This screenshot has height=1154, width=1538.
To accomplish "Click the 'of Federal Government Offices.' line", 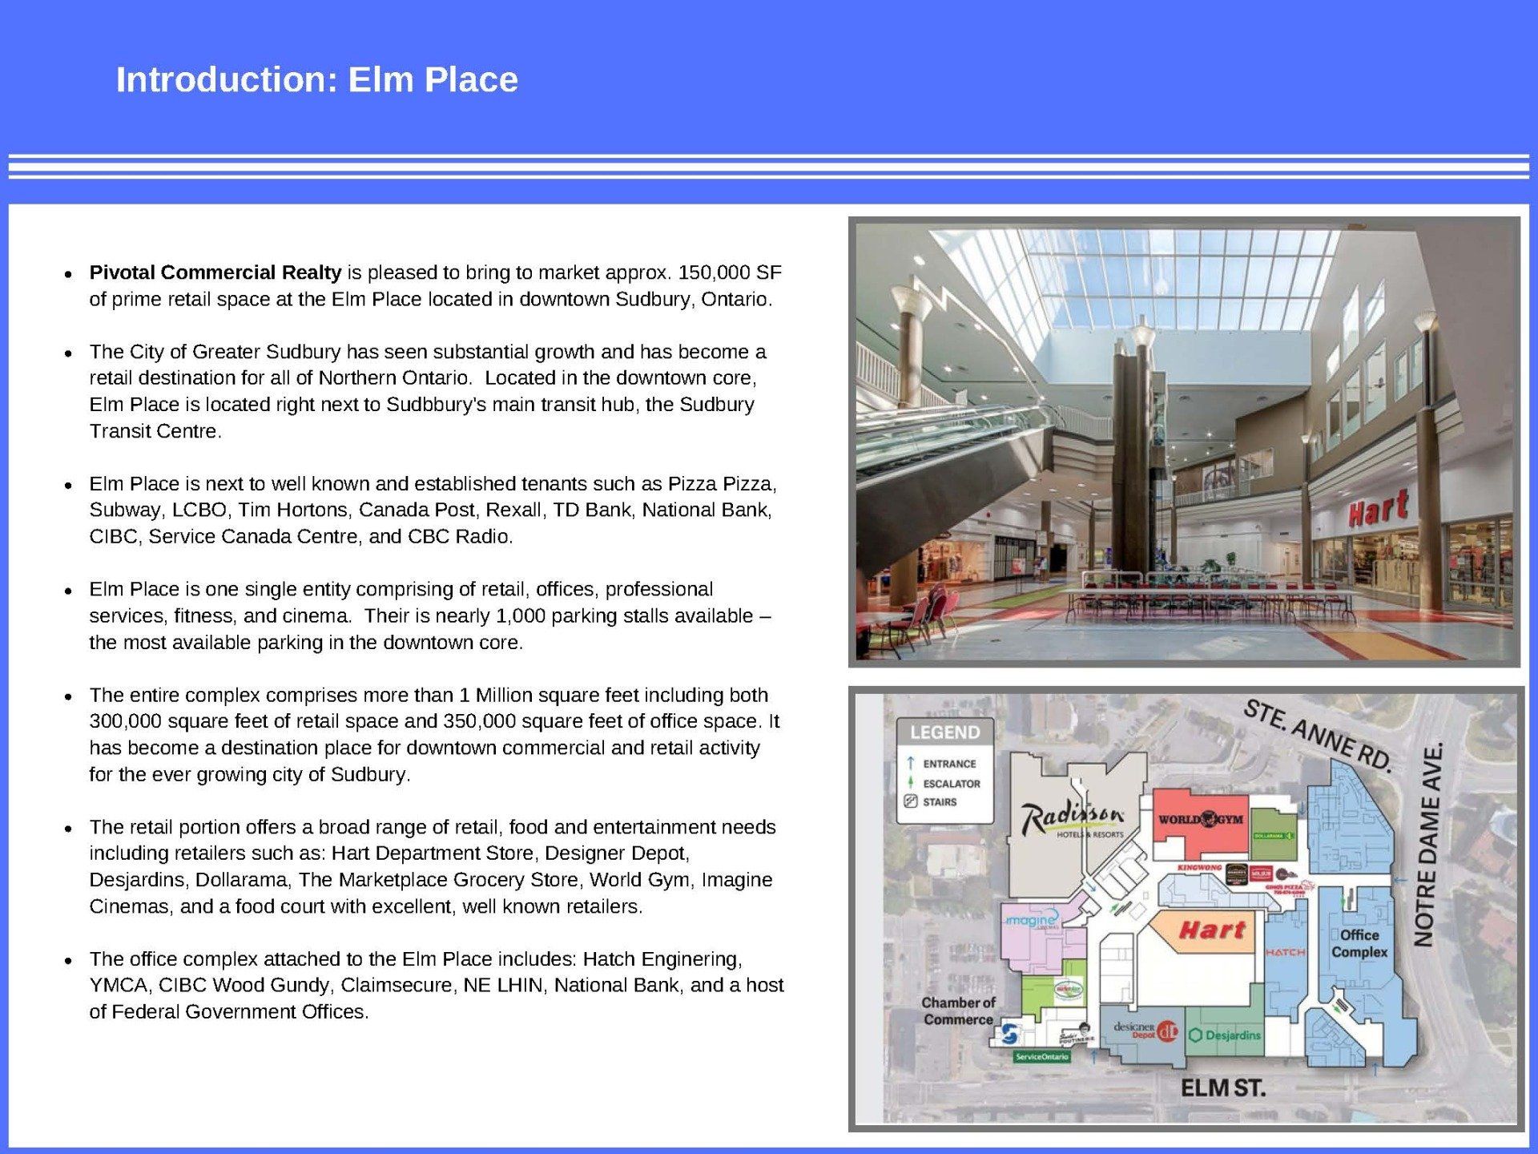I will point(229,1012).
